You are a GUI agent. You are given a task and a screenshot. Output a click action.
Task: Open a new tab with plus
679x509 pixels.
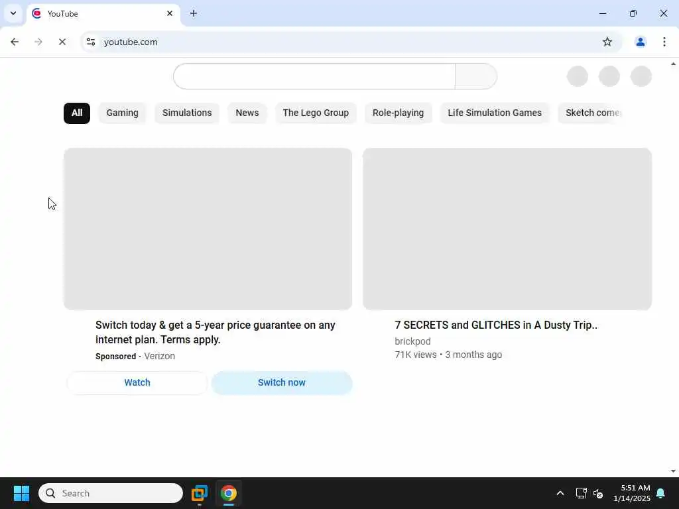pyautogui.click(x=194, y=13)
